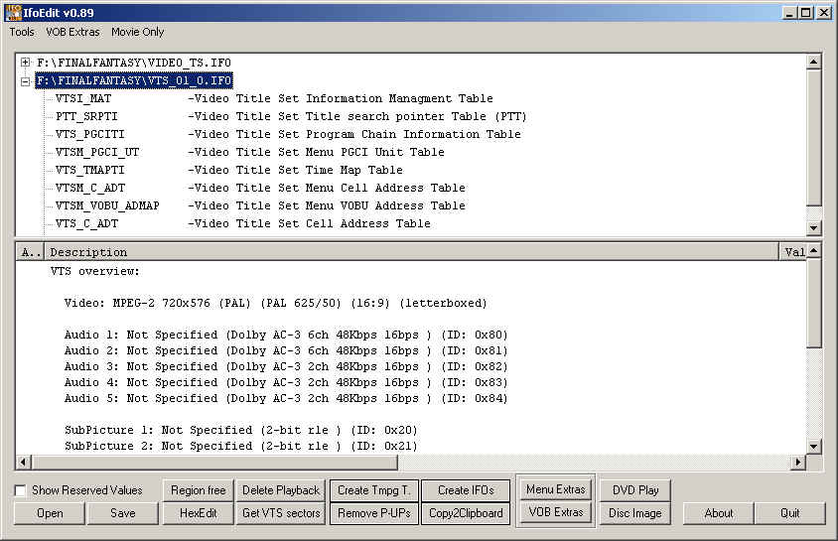Viewport: 838px width, 541px height.
Task: Click the 'Audio 2' line with ID 0x81
Action: coord(285,350)
